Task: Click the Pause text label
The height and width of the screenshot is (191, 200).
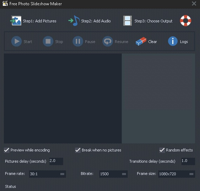Action: pyautogui.click(x=90, y=42)
